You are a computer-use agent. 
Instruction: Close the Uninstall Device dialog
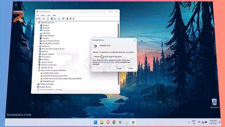click(134, 40)
